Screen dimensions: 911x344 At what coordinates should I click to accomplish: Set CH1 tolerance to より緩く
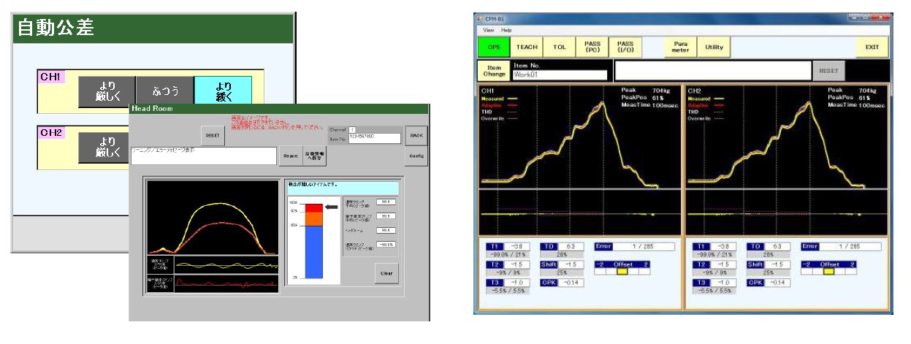pos(223,90)
